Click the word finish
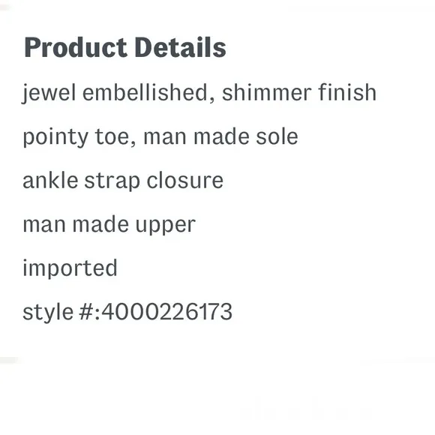The height and width of the screenshot is (435, 435). pyautogui.click(x=347, y=92)
